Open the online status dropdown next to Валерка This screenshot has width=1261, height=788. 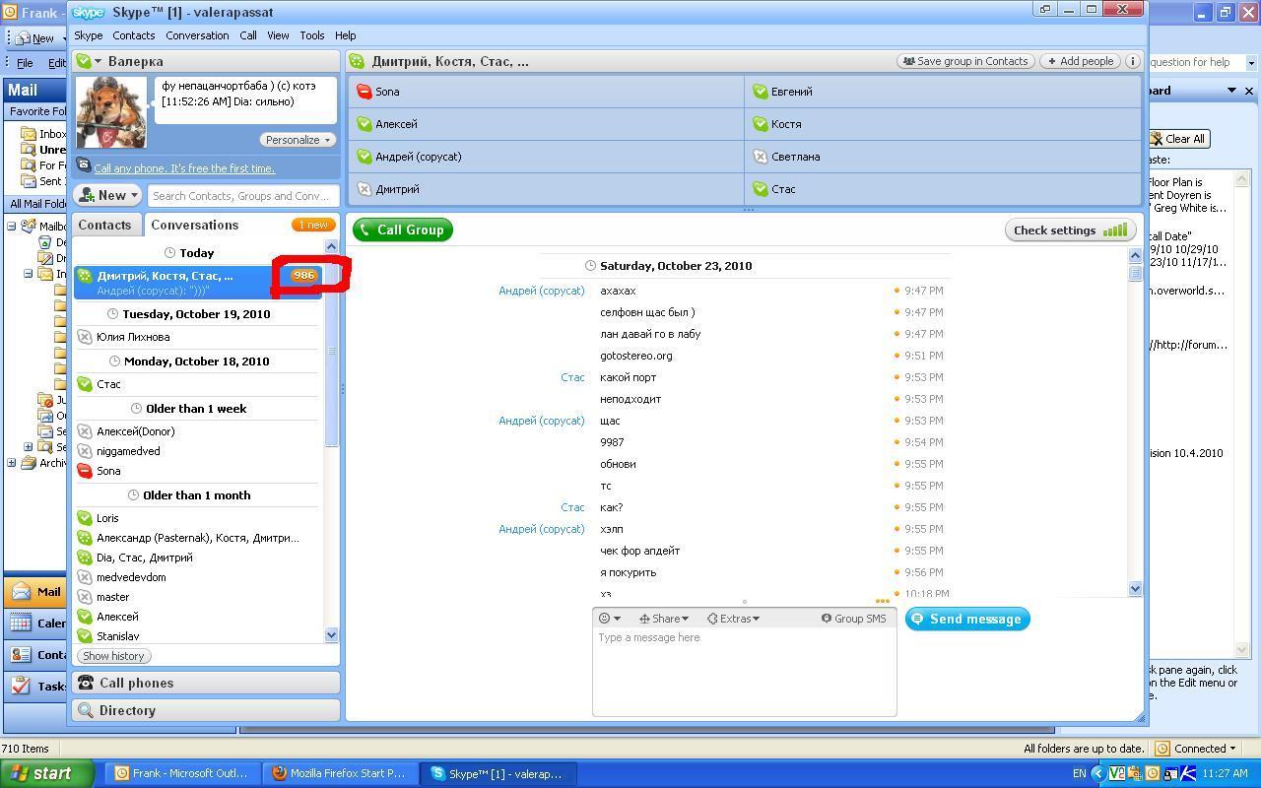tap(89, 61)
